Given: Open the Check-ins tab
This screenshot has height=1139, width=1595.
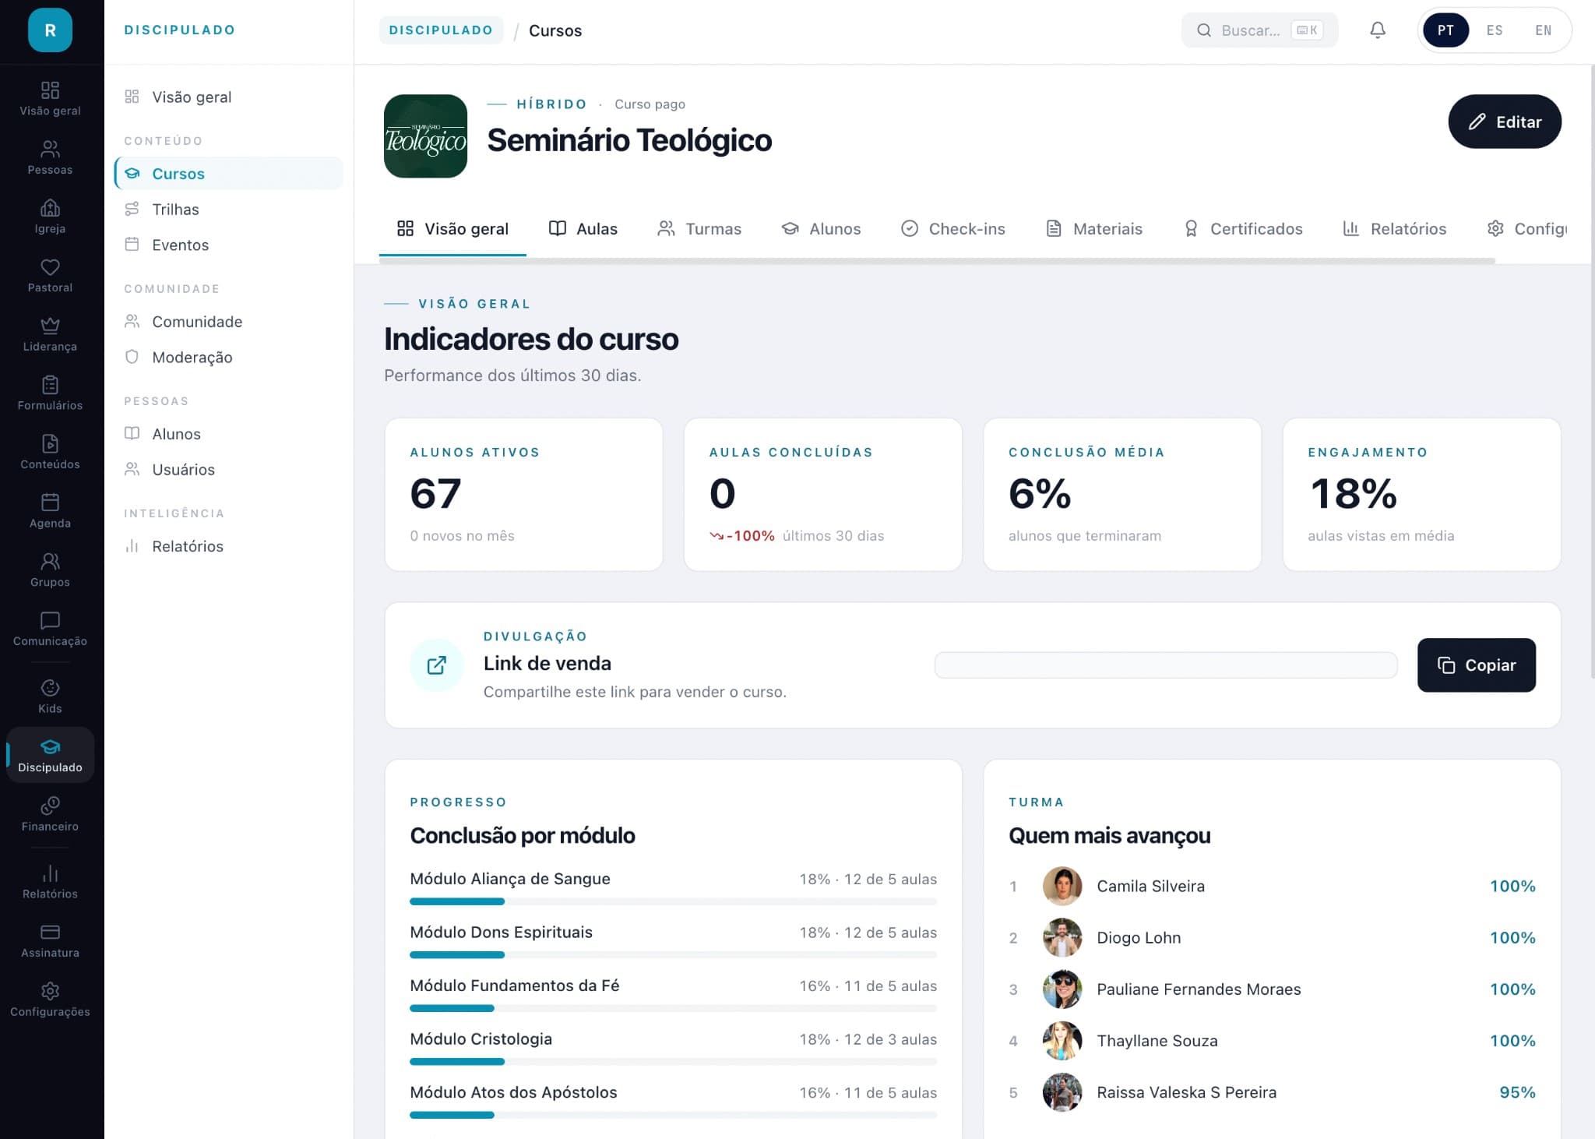Looking at the screenshot, I should [953, 228].
